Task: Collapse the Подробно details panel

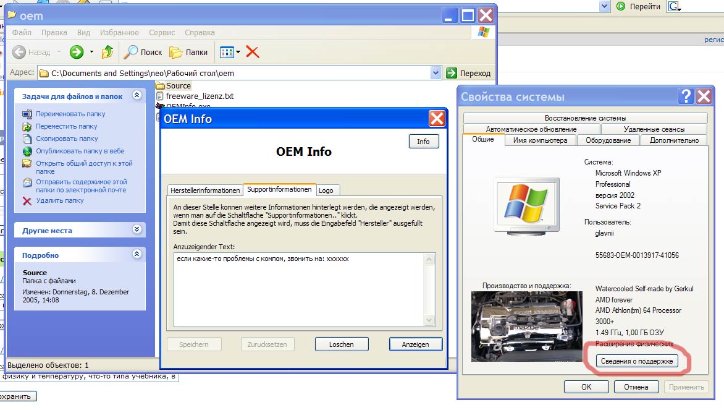Action: (x=137, y=254)
